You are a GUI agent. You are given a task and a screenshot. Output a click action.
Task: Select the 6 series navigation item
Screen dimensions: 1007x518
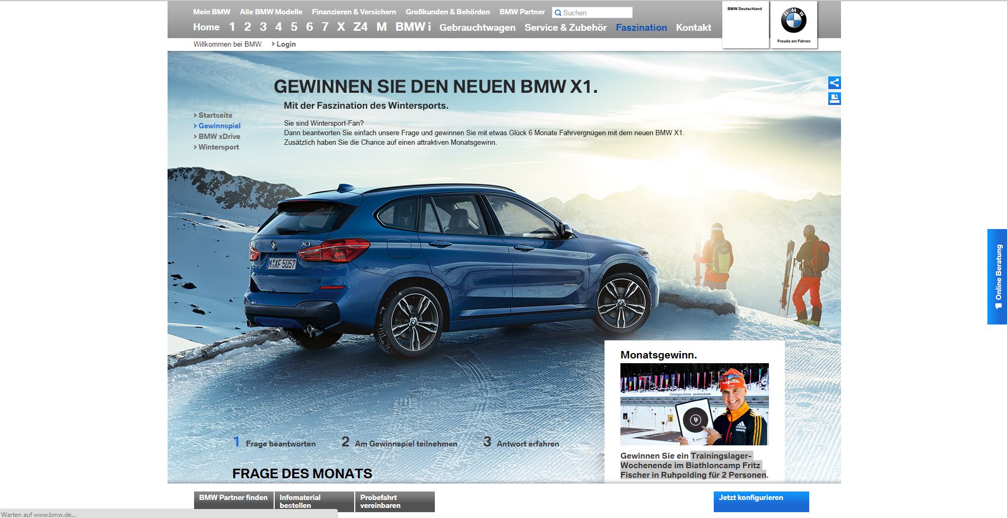(309, 27)
